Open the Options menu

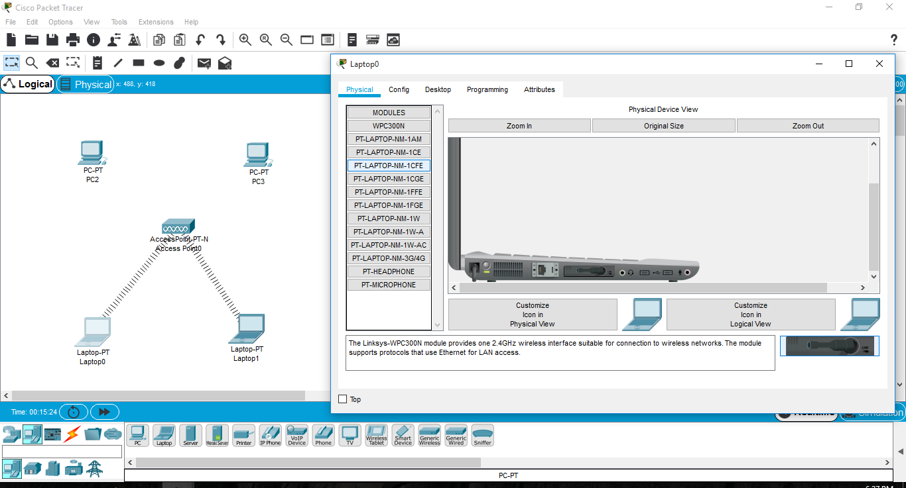point(60,22)
